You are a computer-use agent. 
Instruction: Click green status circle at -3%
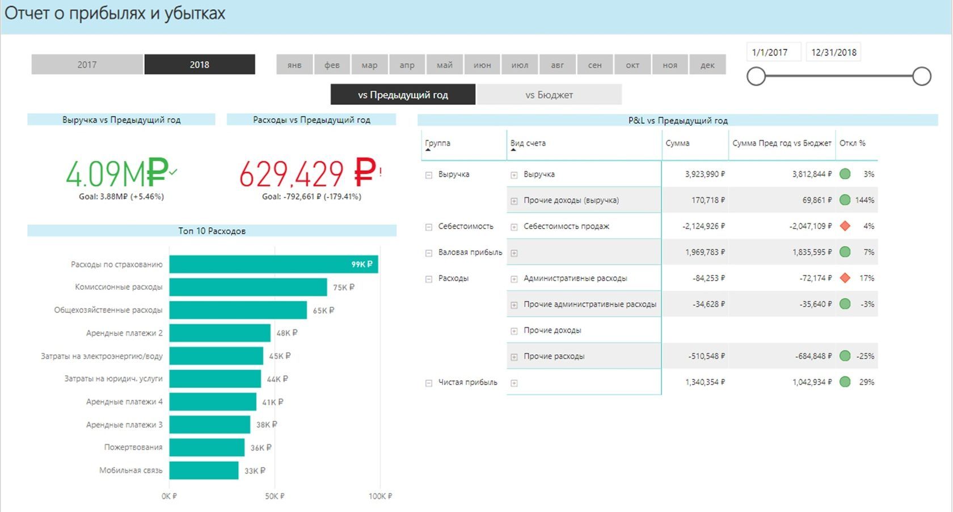[845, 304]
